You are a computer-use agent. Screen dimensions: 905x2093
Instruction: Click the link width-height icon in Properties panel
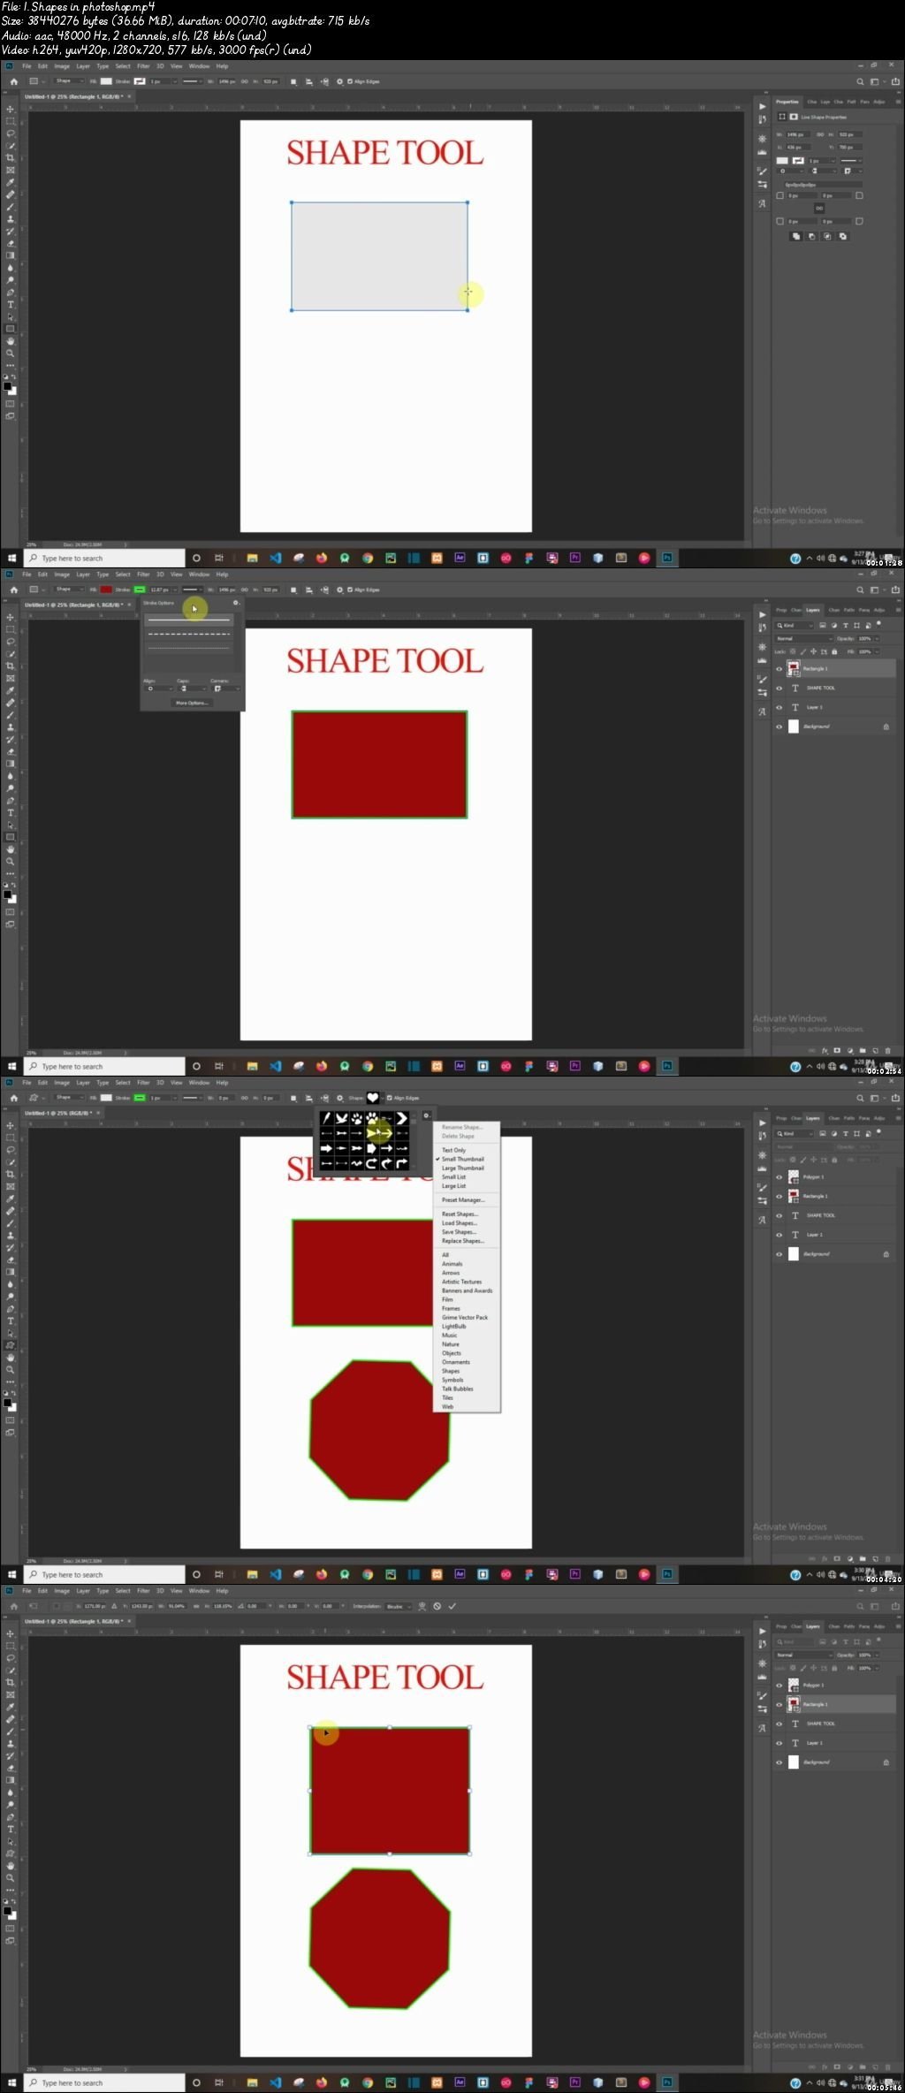pos(820,134)
